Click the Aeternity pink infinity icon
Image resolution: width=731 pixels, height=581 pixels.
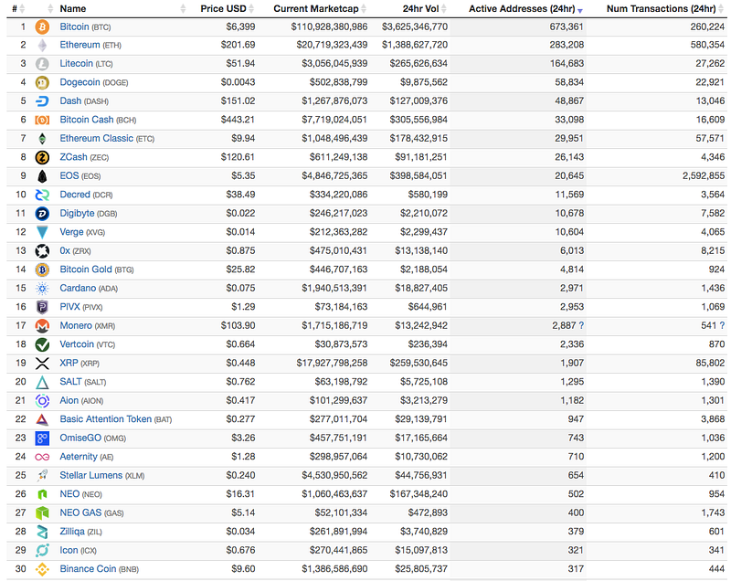pos(42,458)
